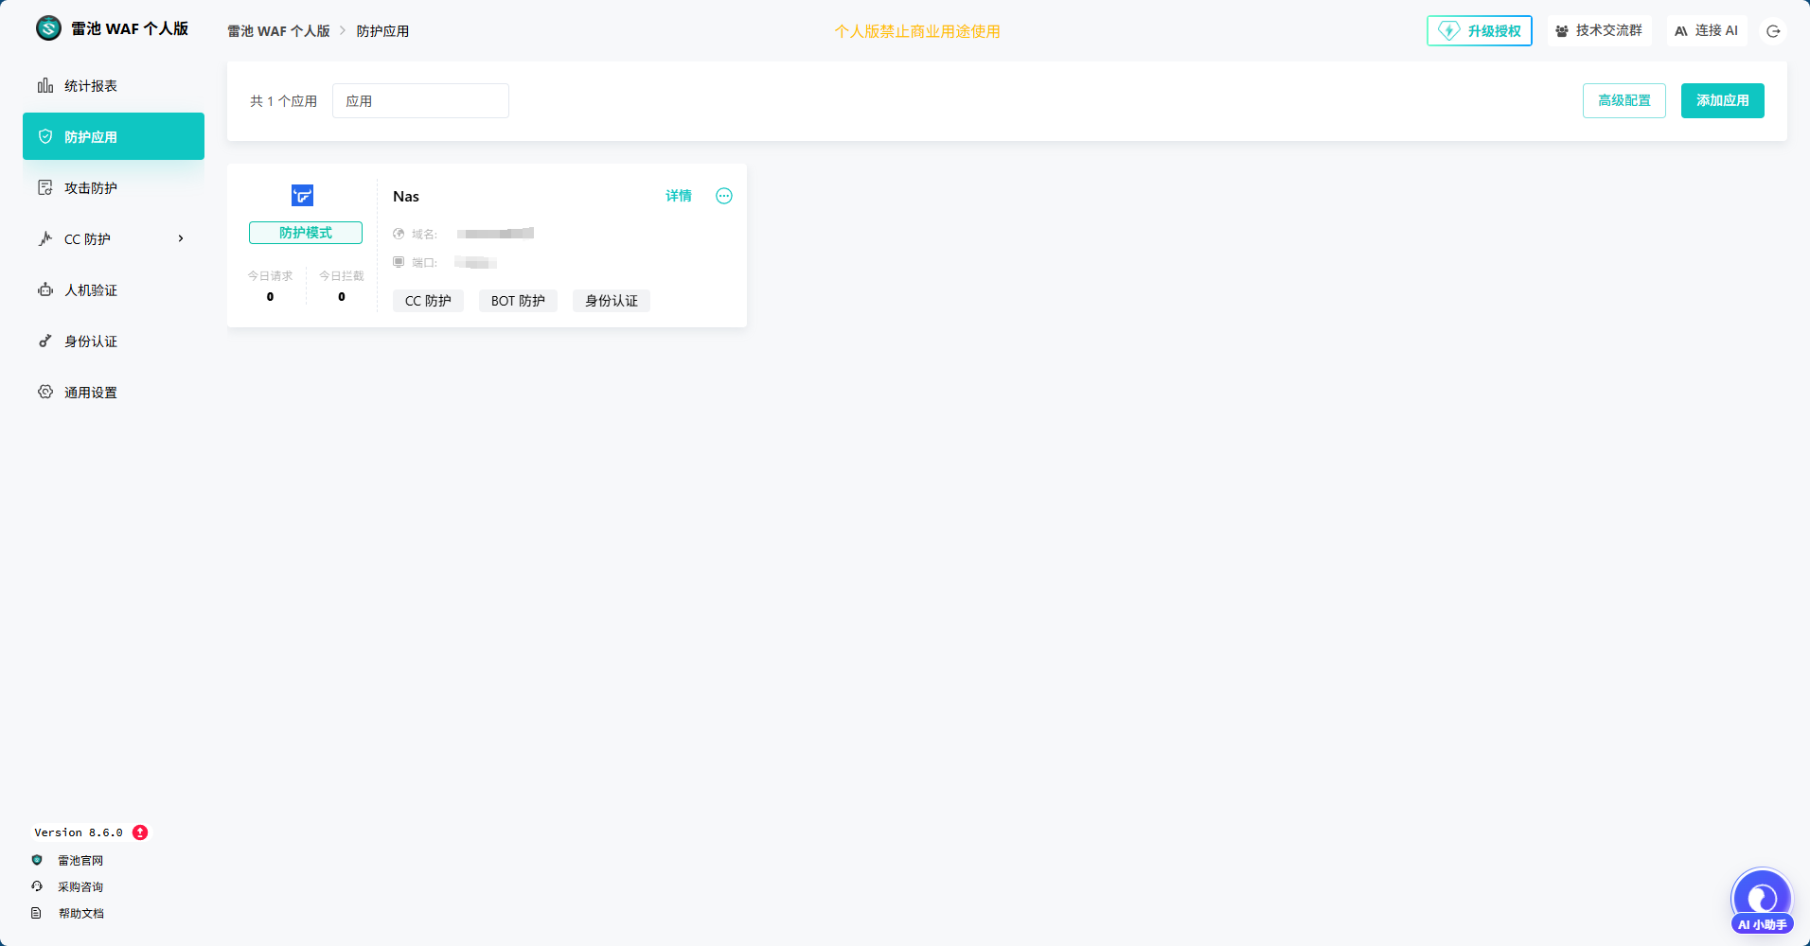Click the logout icon at top right
This screenshot has height=946, width=1810.
coord(1773,31)
